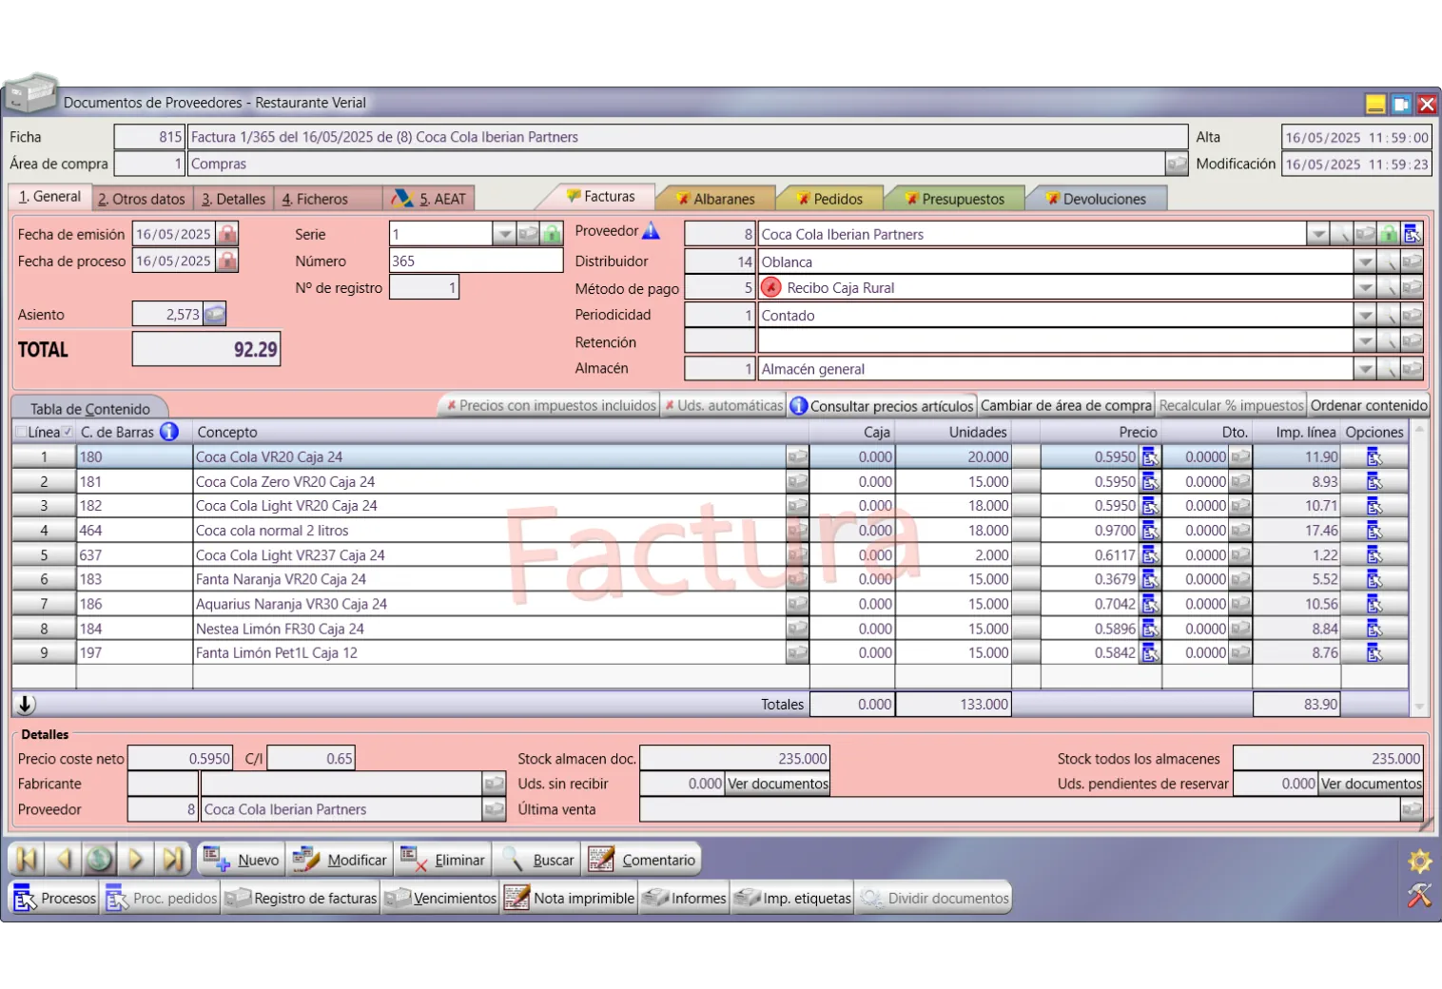Click the green refresh globe icon
Viewport: 1442px width, 989px height.
99,860
